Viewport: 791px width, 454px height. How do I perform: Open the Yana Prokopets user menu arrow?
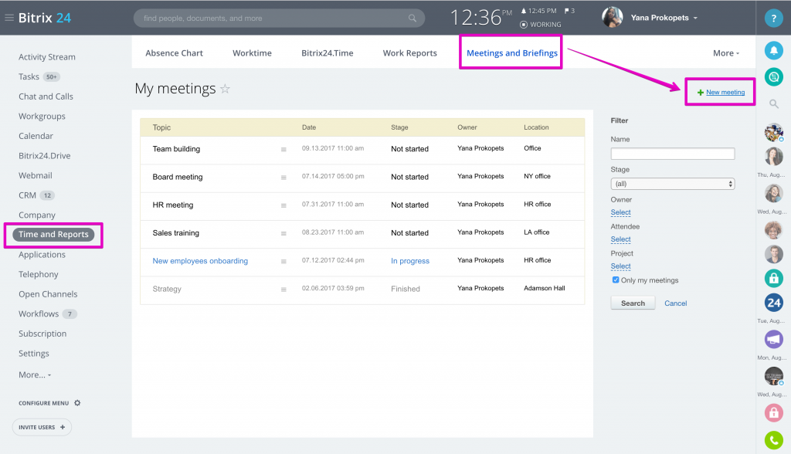[x=696, y=19]
